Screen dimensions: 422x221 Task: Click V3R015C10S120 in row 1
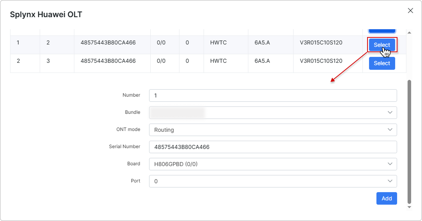[321, 42]
